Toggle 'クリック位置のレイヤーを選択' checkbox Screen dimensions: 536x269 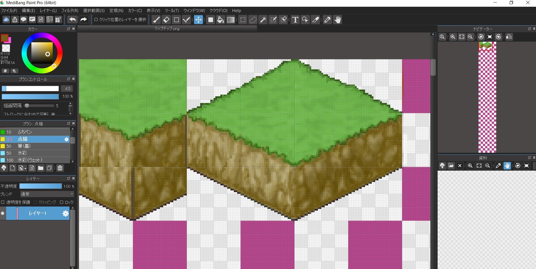coord(96,20)
